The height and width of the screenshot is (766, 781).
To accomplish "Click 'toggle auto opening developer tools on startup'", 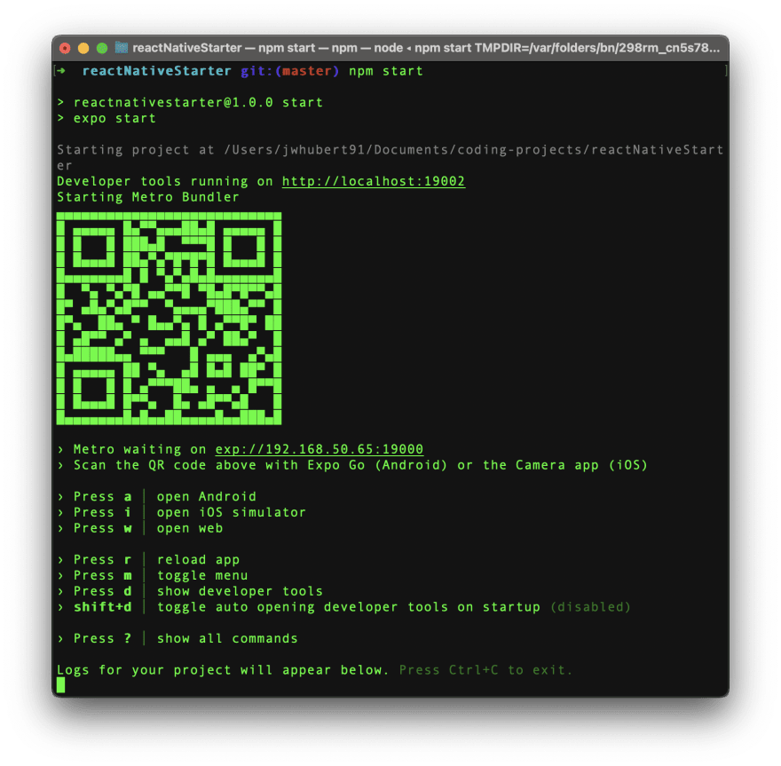I will tap(349, 607).
